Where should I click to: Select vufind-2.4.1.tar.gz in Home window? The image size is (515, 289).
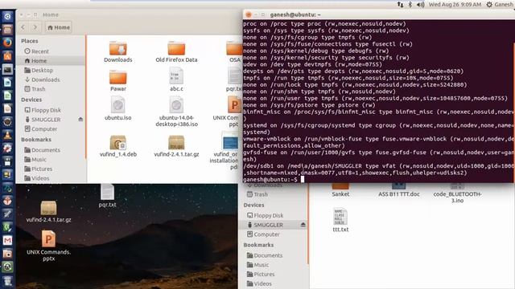coord(176,146)
